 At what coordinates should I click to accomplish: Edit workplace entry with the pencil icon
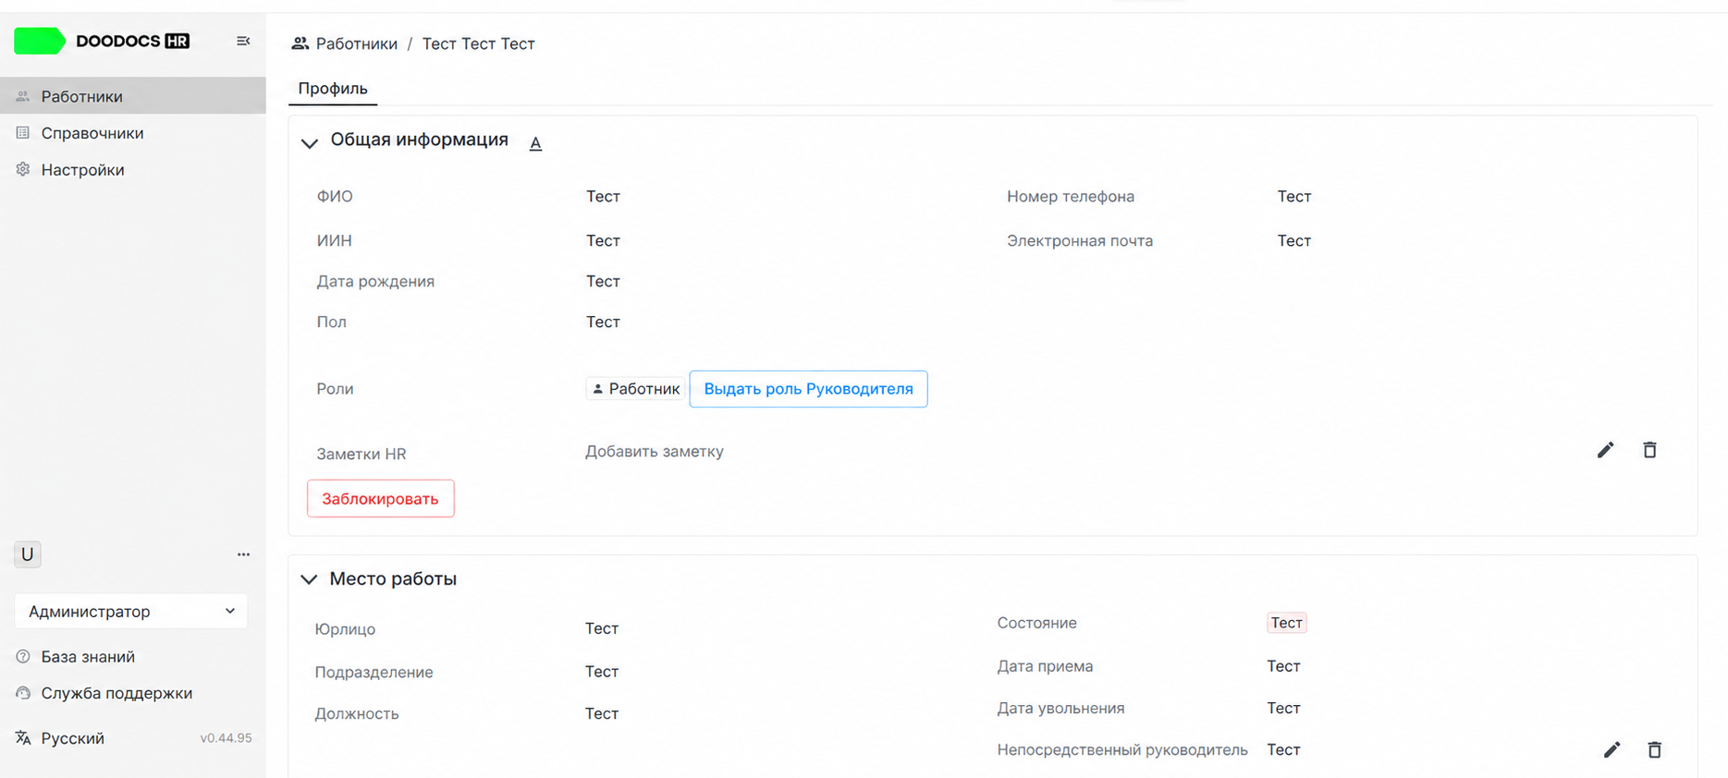(x=1612, y=749)
